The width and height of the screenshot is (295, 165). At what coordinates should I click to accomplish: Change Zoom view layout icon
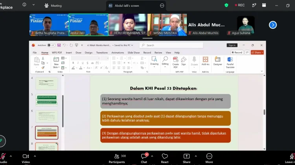pyautogui.click(x=264, y=5)
